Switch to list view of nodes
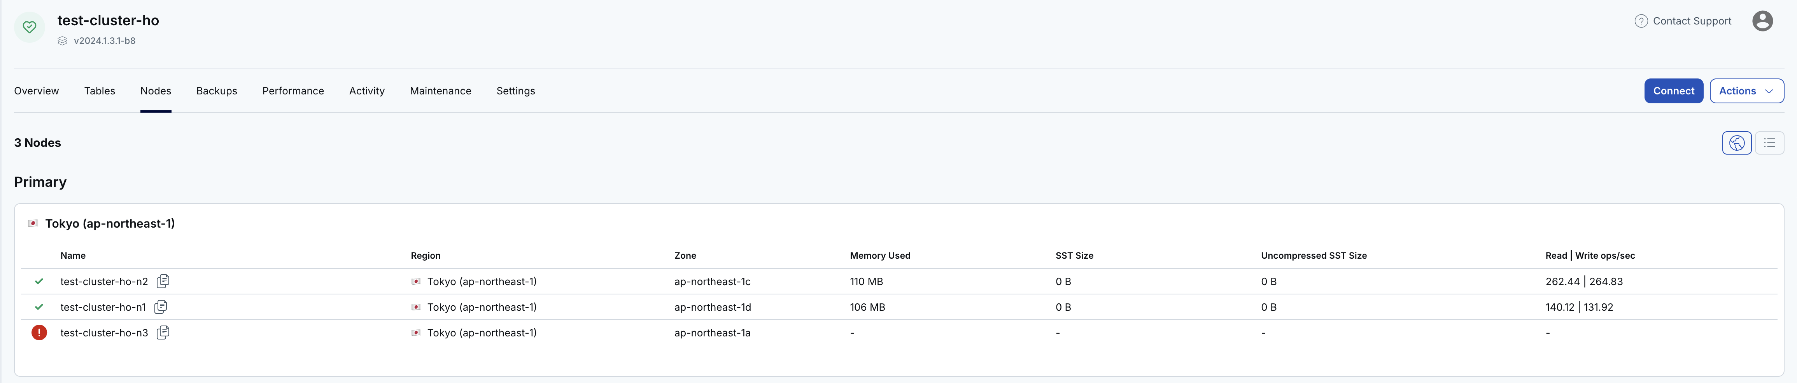 1769,143
